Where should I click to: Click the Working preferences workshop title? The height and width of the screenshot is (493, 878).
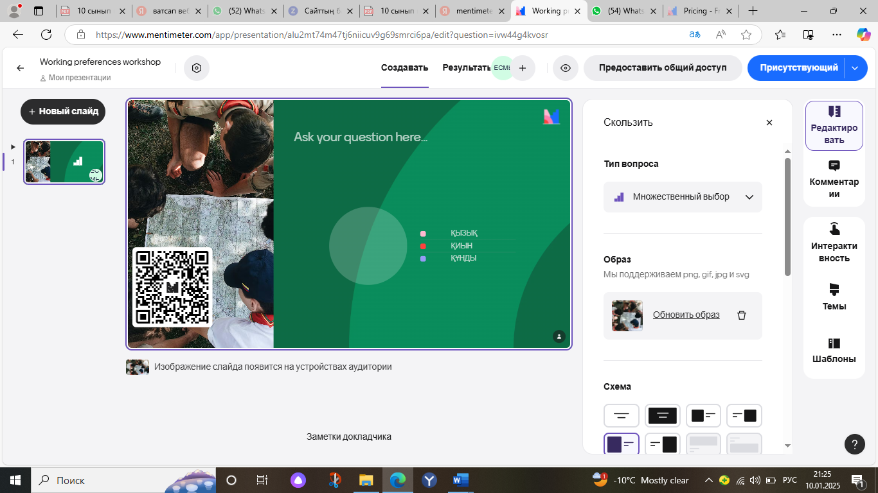100,62
